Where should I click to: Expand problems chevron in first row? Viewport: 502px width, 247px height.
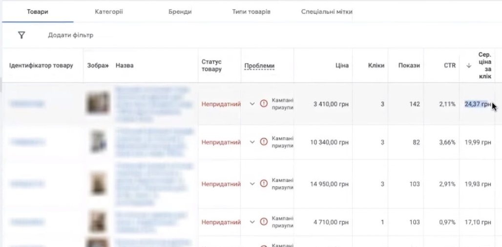[252, 103]
